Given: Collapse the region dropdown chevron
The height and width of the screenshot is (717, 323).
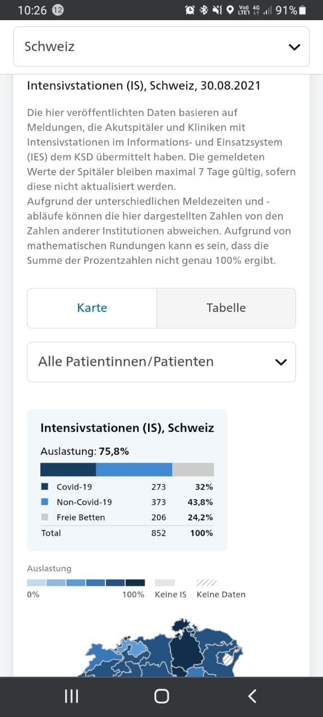Looking at the screenshot, I should [294, 46].
